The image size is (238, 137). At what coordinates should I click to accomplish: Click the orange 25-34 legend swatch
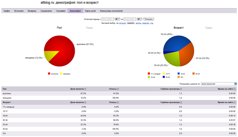(193, 74)
